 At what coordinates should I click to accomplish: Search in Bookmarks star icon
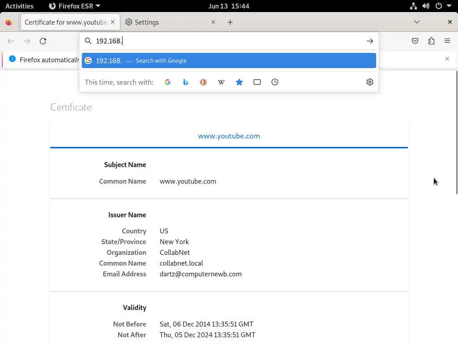[x=239, y=82]
